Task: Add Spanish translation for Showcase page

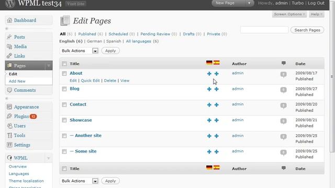Action: [216, 121]
